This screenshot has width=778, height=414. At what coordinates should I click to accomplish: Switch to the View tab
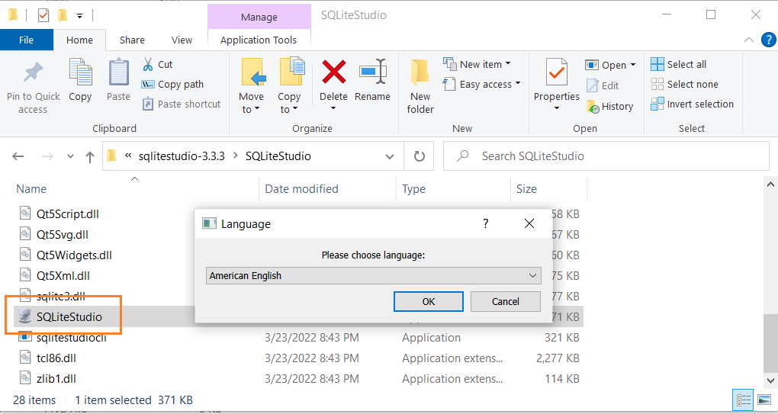point(182,40)
